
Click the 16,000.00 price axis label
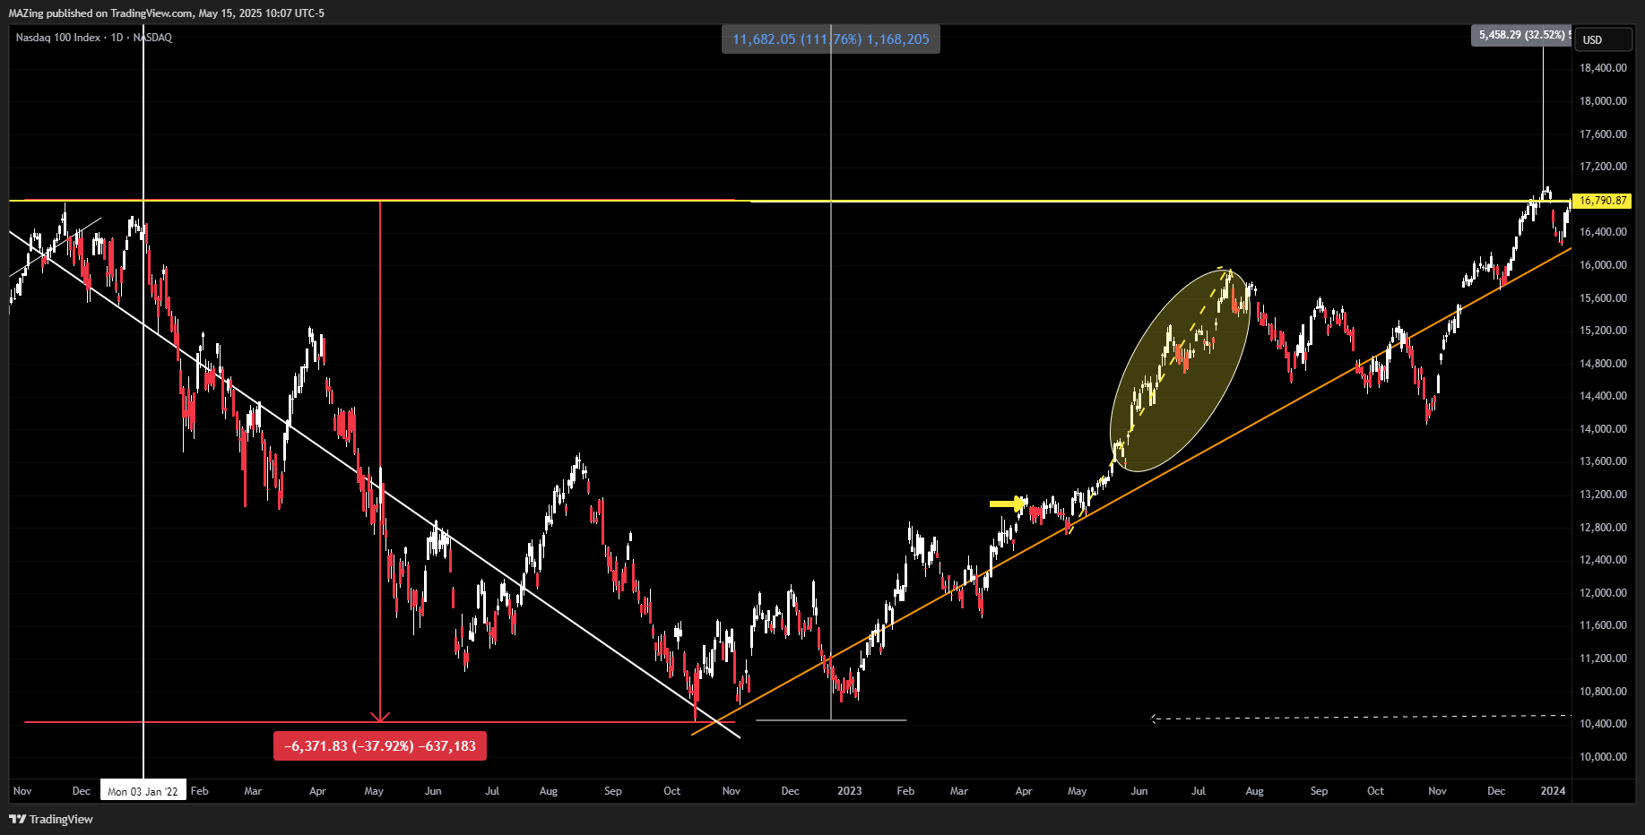pyautogui.click(x=1603, y=265)
